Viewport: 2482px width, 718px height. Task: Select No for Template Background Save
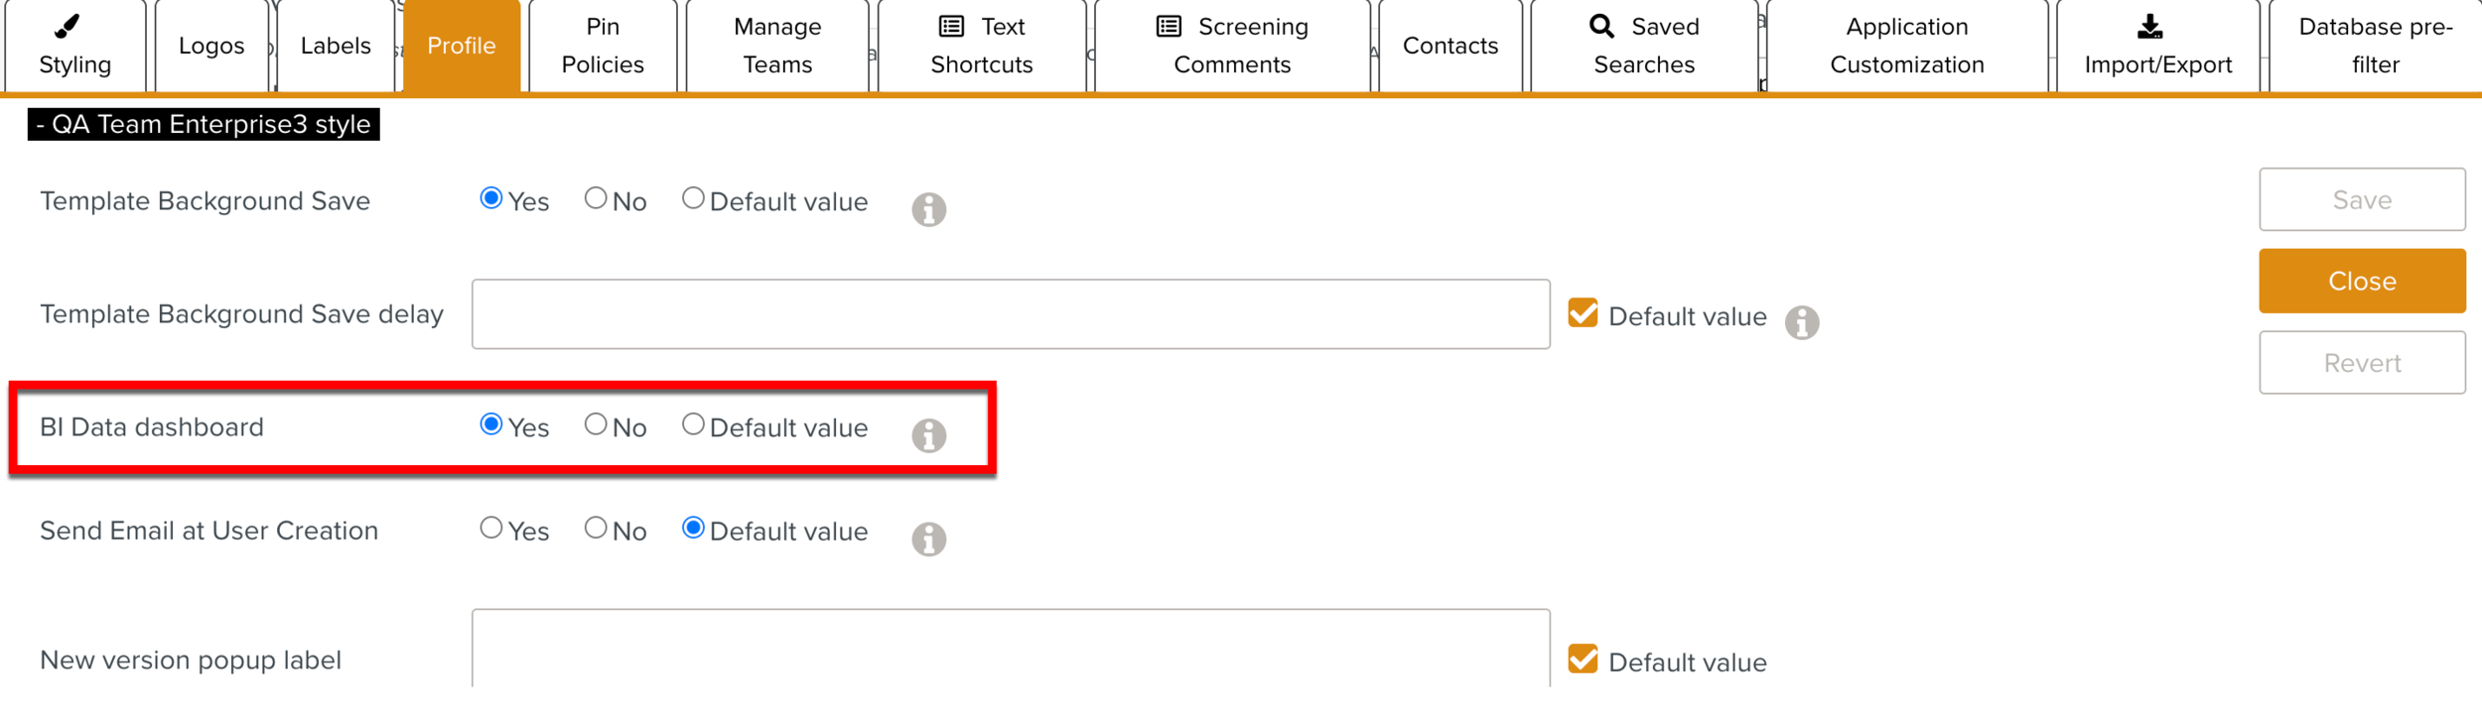(x=597, y=197)
